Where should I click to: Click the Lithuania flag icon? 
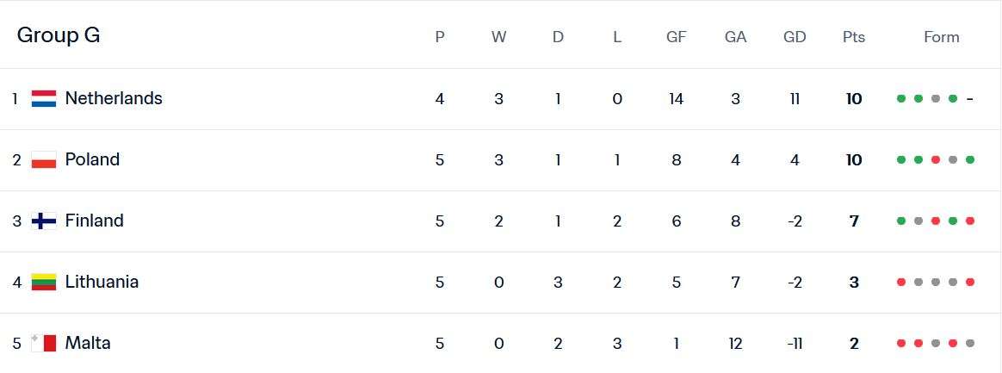pos(44,283)
